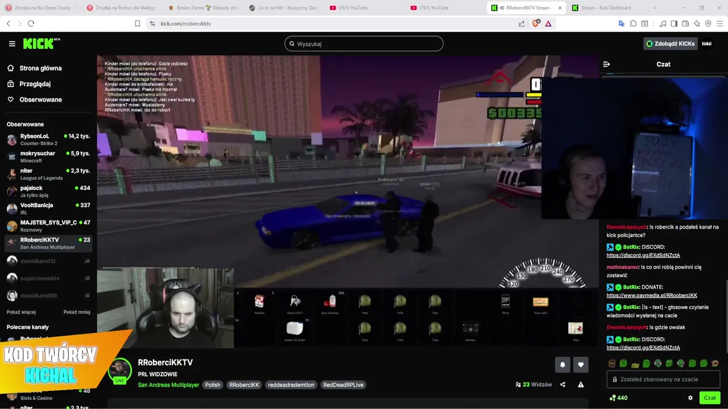This screenshot has height=409, width=728.
Task: Open VooltBanicja IRL channel
Action: [x=48, y=208]
